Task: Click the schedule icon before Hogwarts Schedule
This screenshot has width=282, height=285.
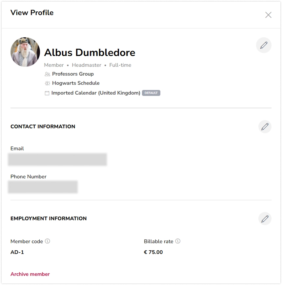Action: [x=47, y=83]
